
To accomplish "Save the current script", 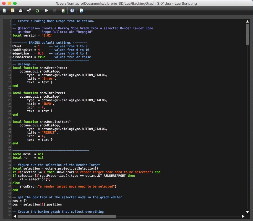I will [x=21, y=11].
